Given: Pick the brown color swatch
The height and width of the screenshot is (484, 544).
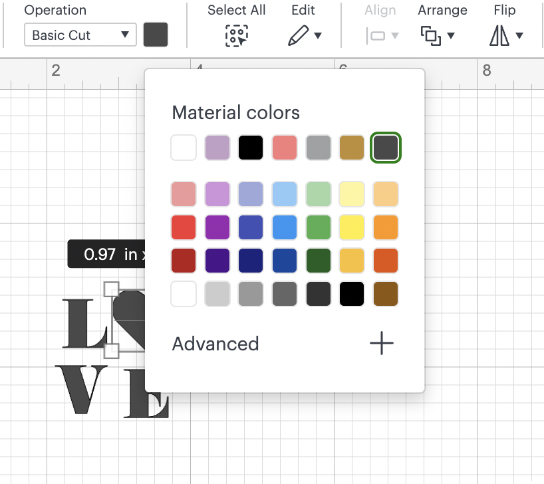Looking at the screenshot, I should tap(386, 294).
